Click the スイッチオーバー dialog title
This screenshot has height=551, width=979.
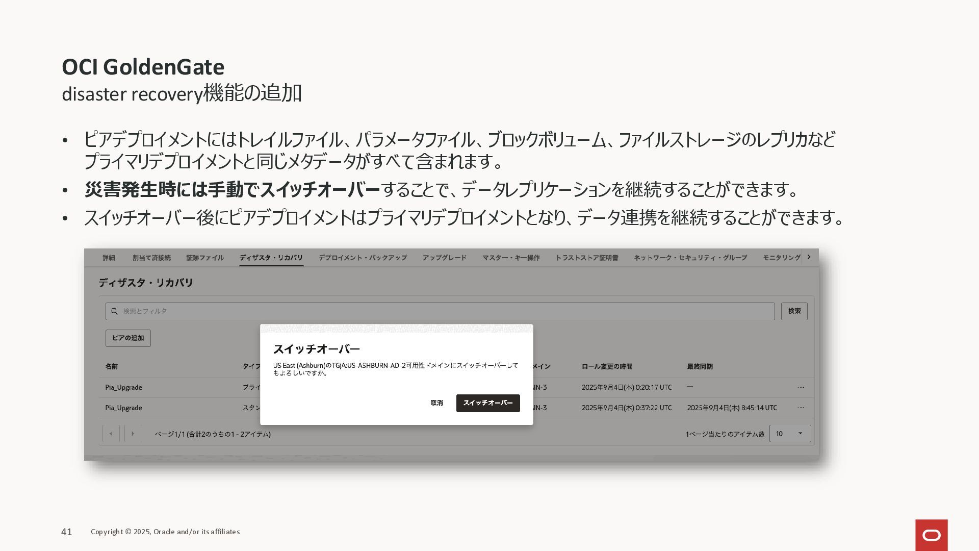tap(317, 349)
